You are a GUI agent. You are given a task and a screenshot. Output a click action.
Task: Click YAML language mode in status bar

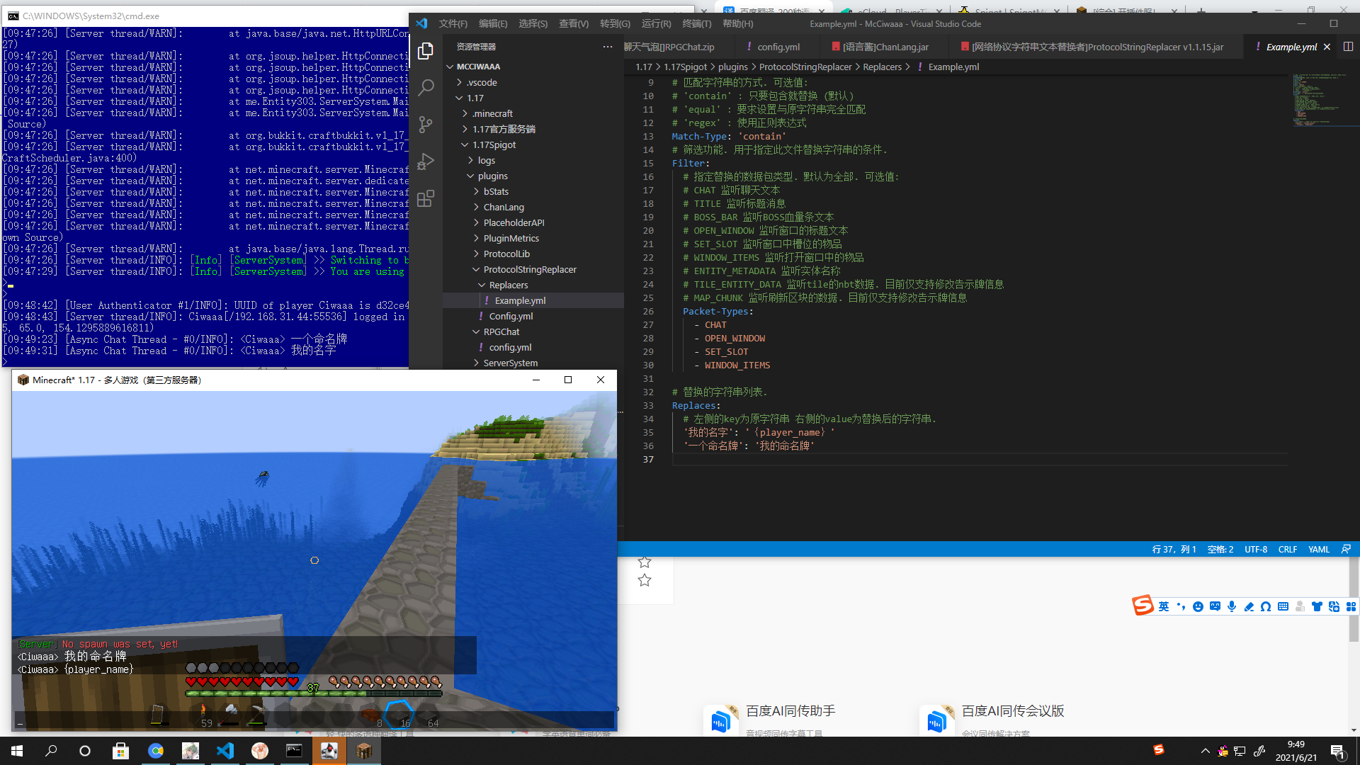[x=1318, y=549]
